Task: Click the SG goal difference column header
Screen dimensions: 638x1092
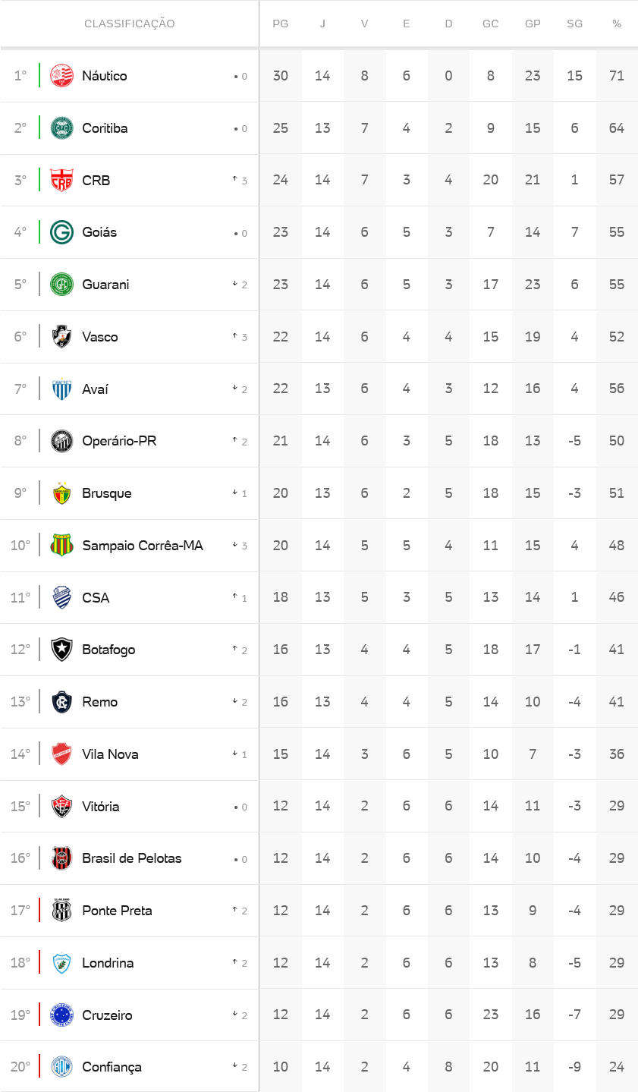Action: [575, 24]
